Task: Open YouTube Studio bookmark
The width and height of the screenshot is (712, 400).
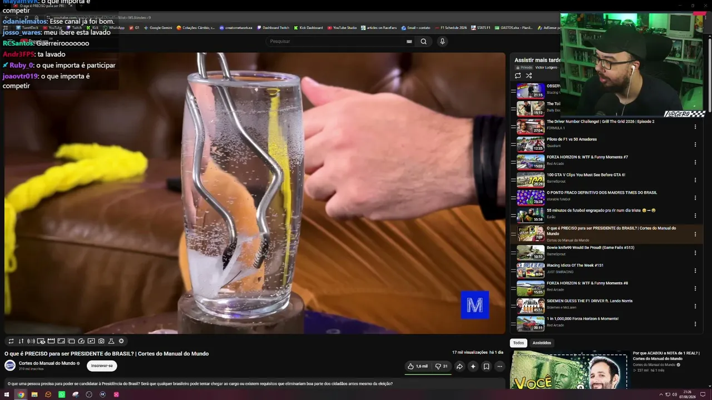Action: (x=342, y=28)
